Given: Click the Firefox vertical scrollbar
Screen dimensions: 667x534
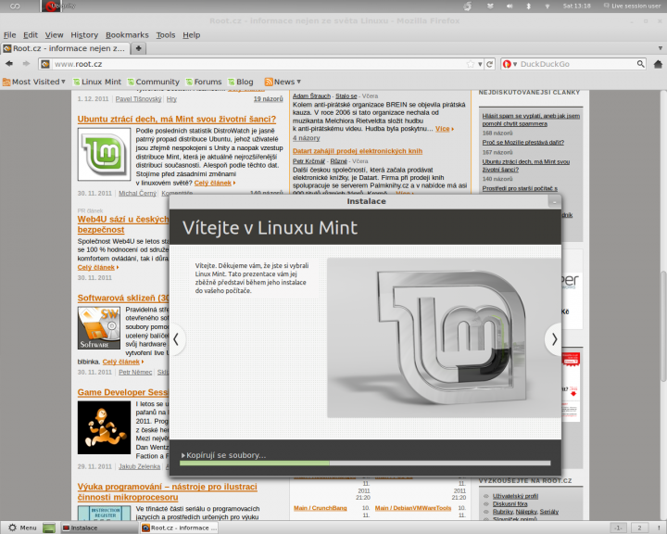Looking at the screenshot, I should [663, 325].
